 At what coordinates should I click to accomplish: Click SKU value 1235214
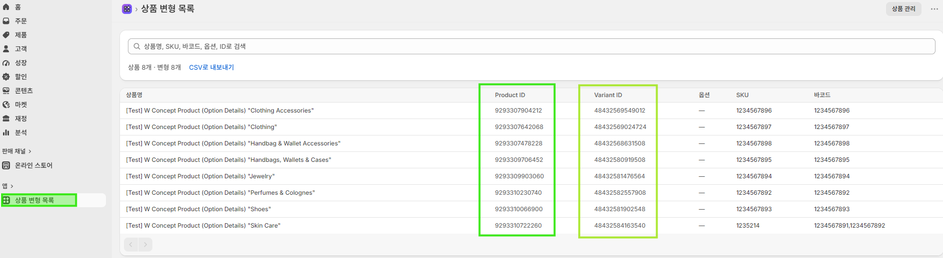pyautogui.click(x=748, y=226)
